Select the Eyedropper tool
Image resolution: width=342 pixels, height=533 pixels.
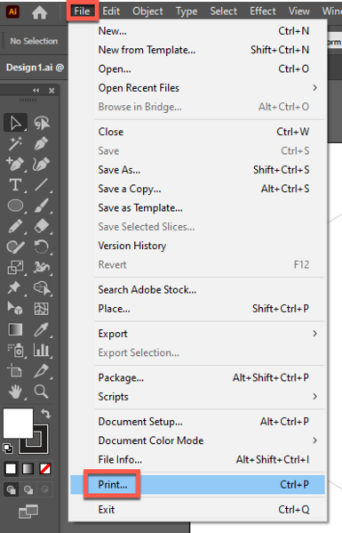pos(42,329)
